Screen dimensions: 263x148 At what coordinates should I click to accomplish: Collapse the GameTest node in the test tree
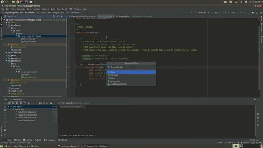tap(11, 109)
